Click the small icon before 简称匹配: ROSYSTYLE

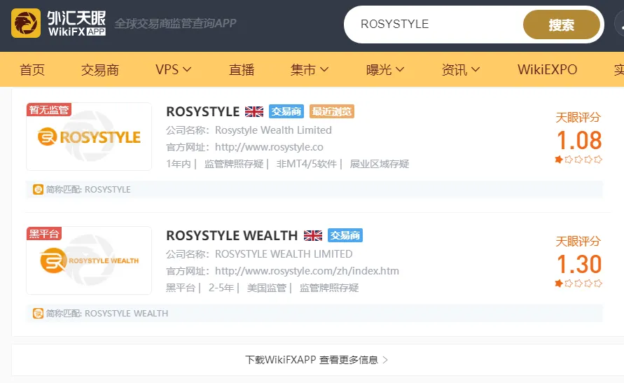[38, 189]
